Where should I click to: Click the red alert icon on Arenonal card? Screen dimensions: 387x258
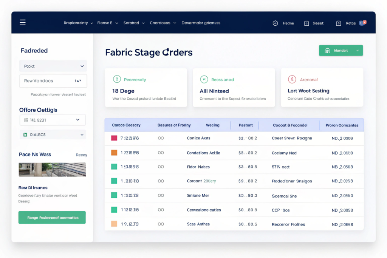pos(291,79)
